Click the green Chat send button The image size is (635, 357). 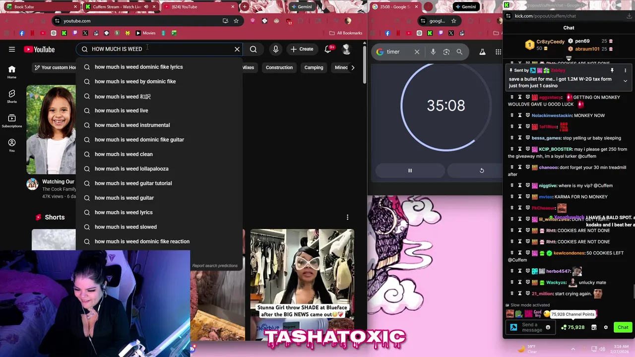[x=623, y=327]
